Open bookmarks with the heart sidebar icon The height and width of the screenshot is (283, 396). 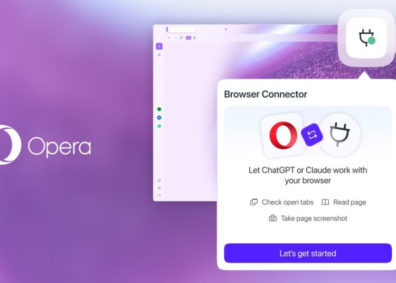tap(159, 181)
